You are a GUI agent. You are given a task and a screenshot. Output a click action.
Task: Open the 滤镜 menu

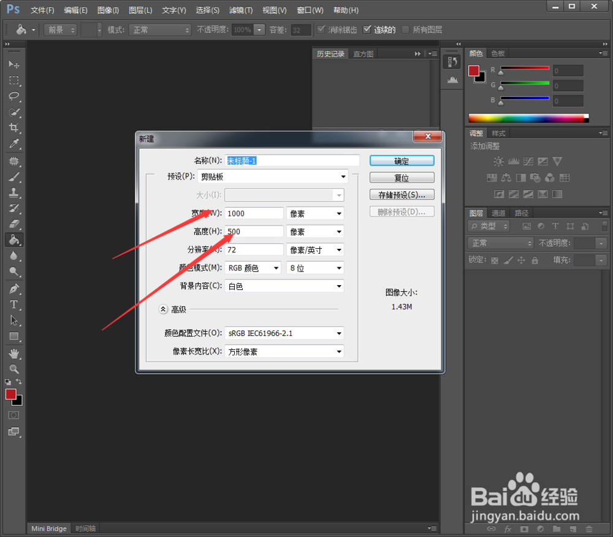240,10
